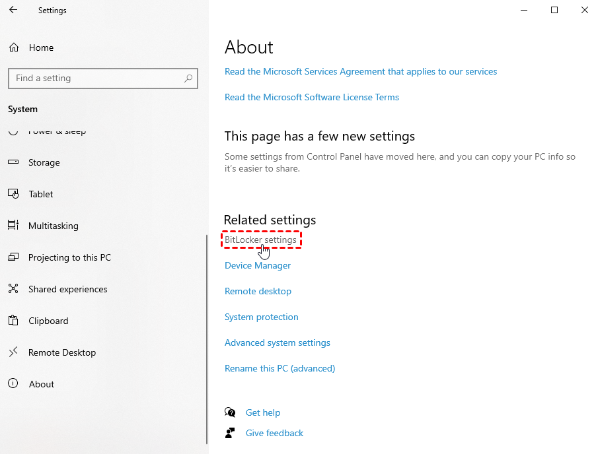The height and width of the screenshot is (454, 598).
Task: Click the Multitasking icon
Action: pos(13,226)
